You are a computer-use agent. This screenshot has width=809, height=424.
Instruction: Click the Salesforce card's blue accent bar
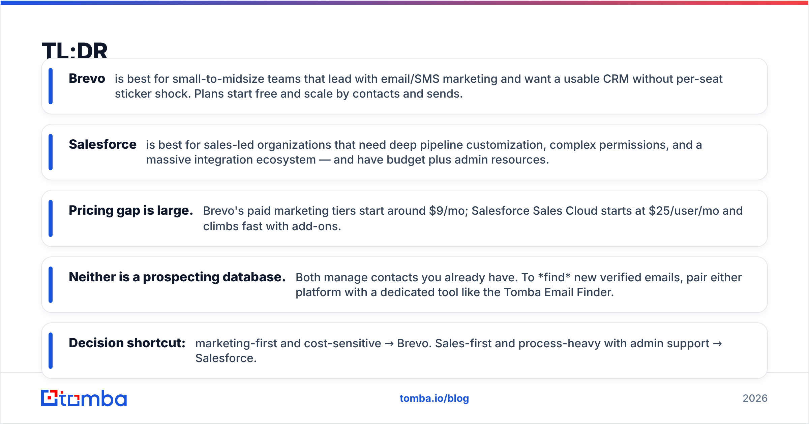tap(51, 152)
